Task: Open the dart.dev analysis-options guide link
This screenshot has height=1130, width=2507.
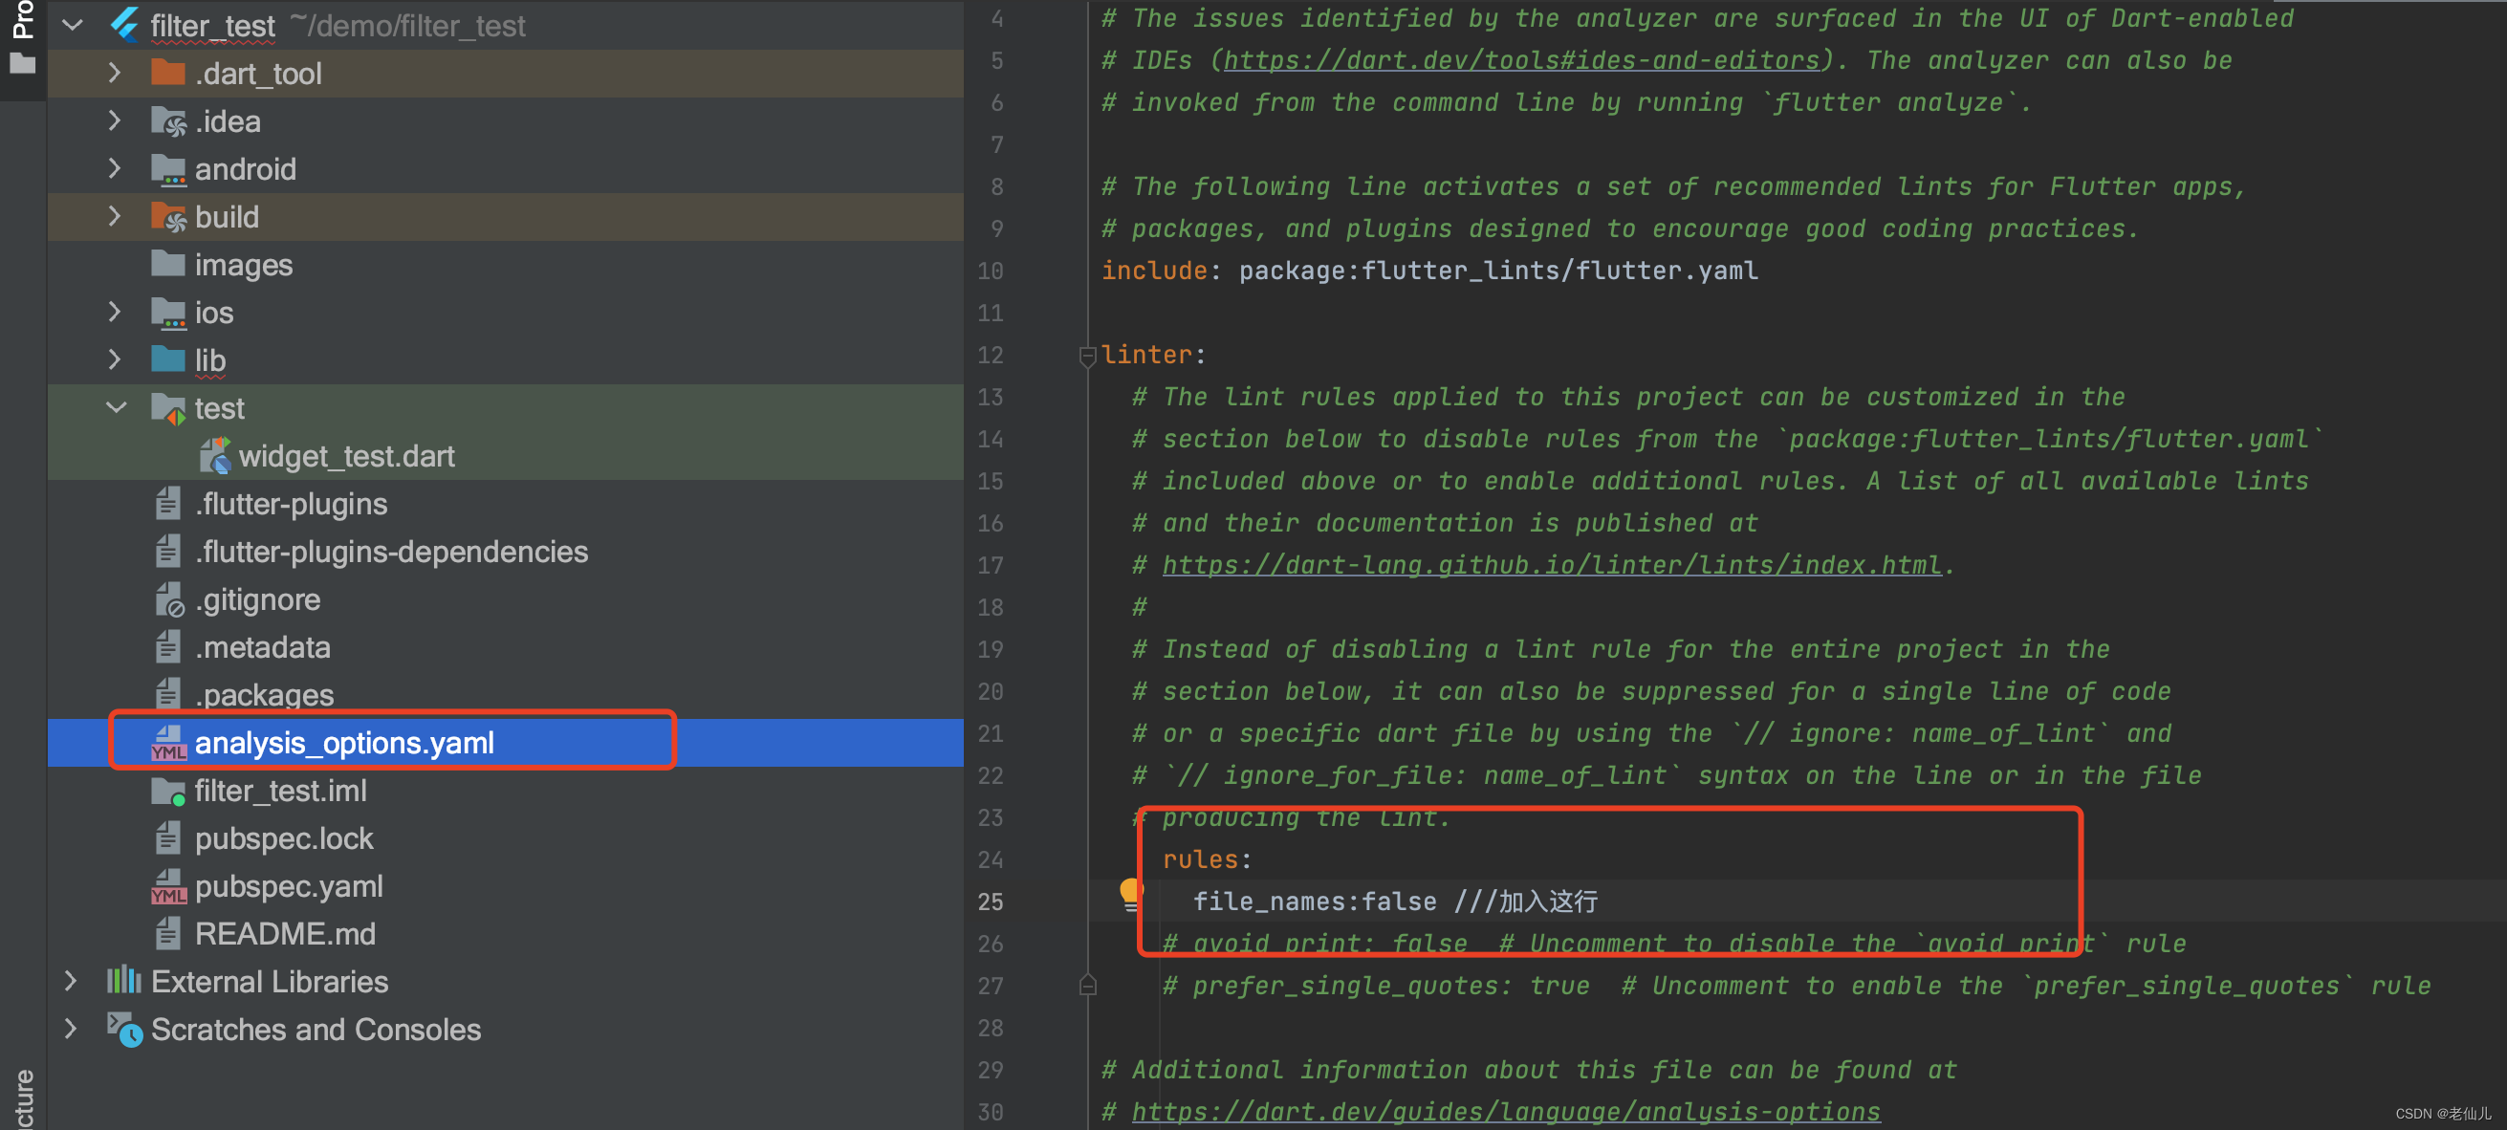Action: 1505,1112
